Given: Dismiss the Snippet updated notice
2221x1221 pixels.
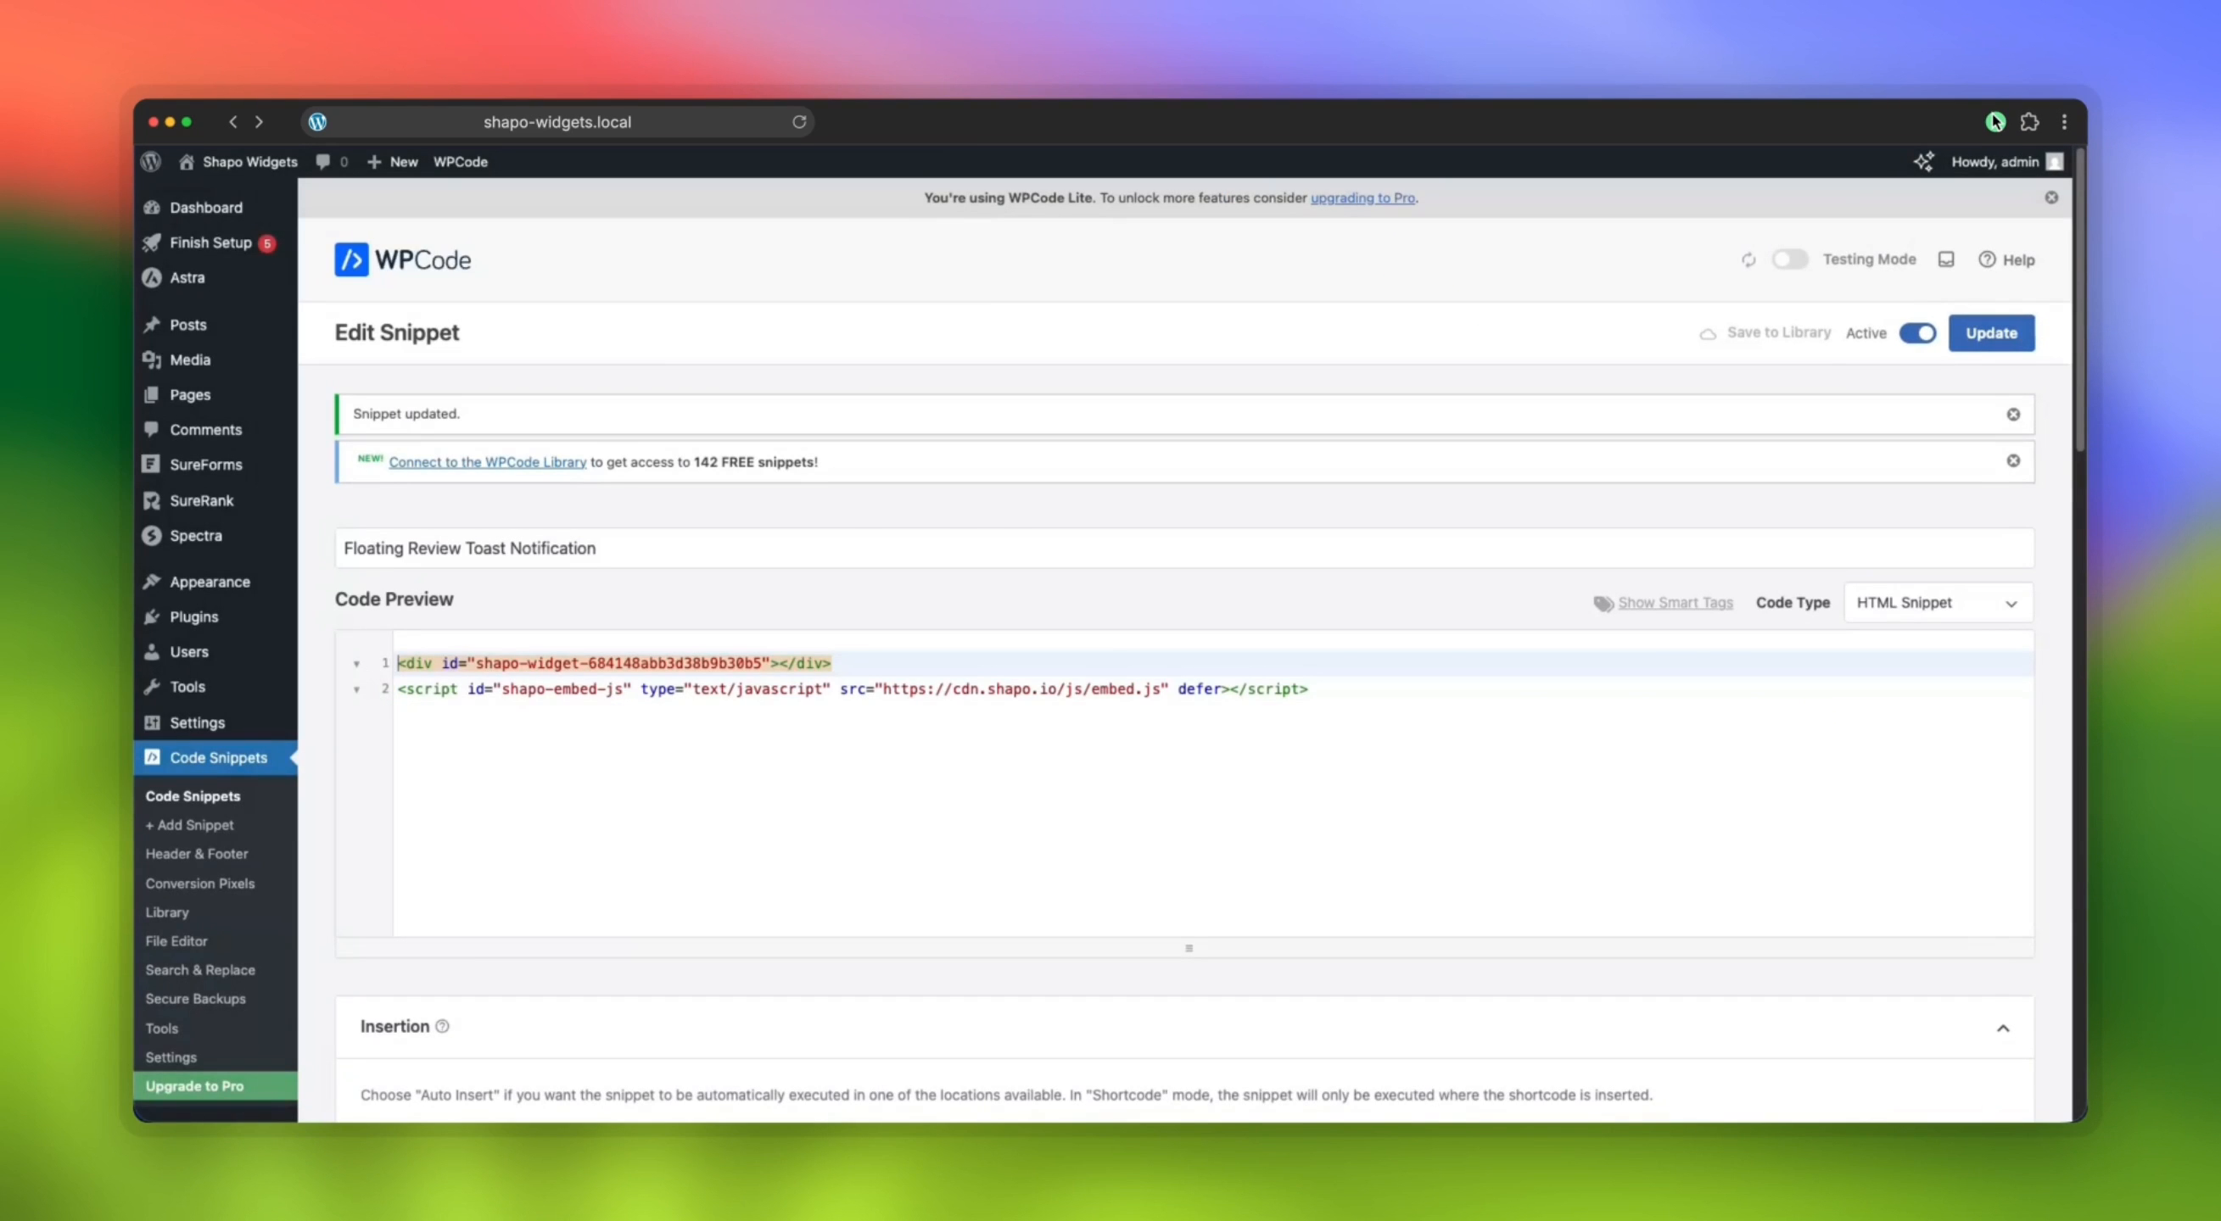Looking at the screenshot, I should [2013, 414].
